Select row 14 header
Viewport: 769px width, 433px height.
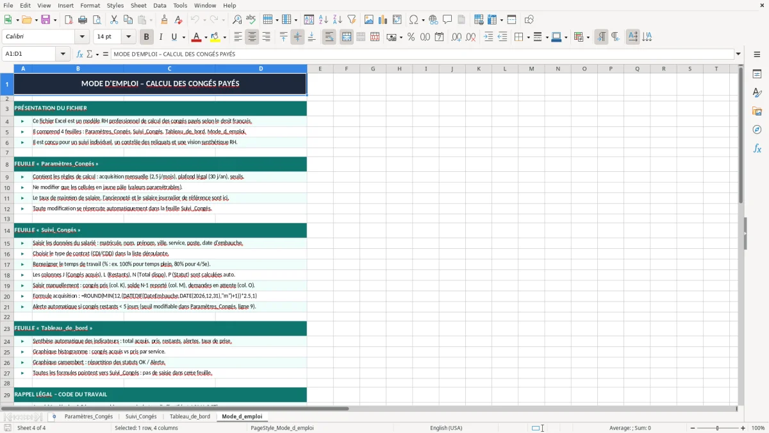tap(7, 230)
